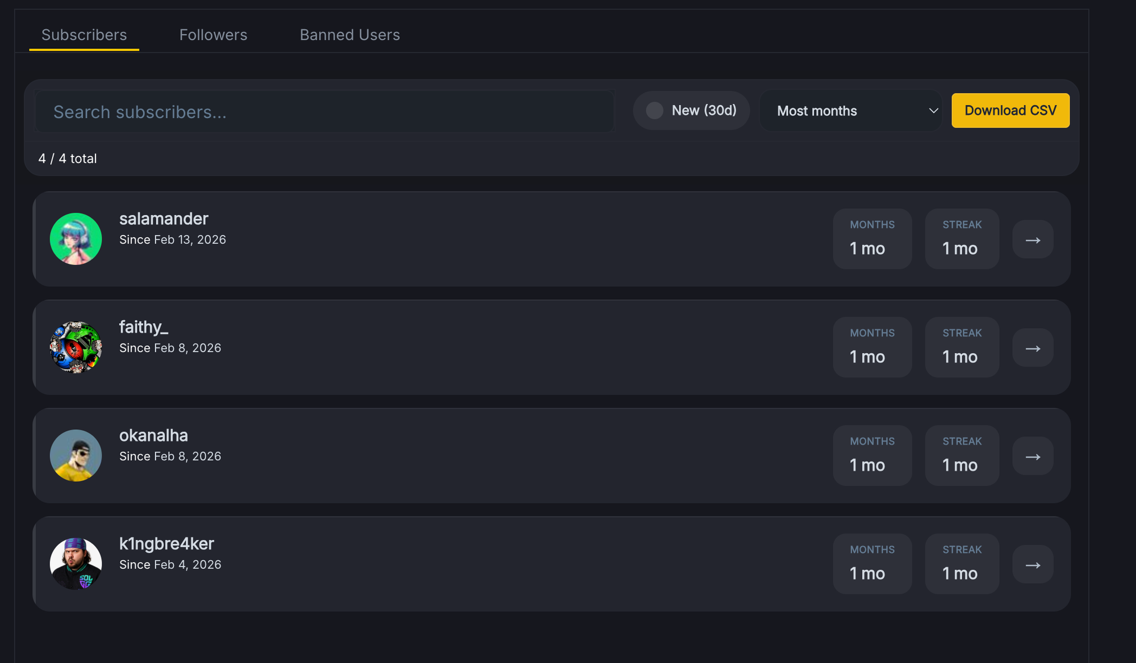
Task: Open the Most months sort dropdown
Action: (x=850, y=111)
